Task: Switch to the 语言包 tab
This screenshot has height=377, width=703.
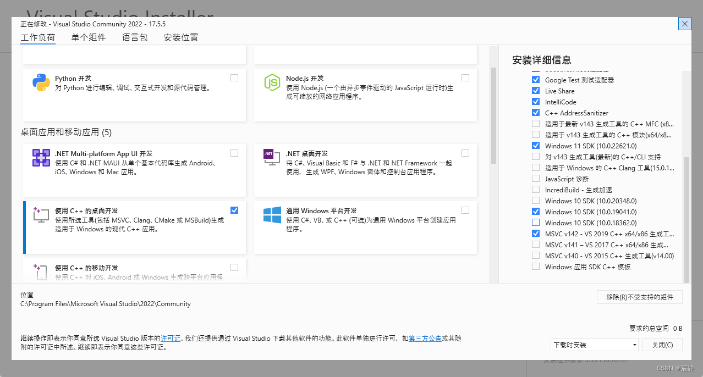Action: tap(135, 38)
